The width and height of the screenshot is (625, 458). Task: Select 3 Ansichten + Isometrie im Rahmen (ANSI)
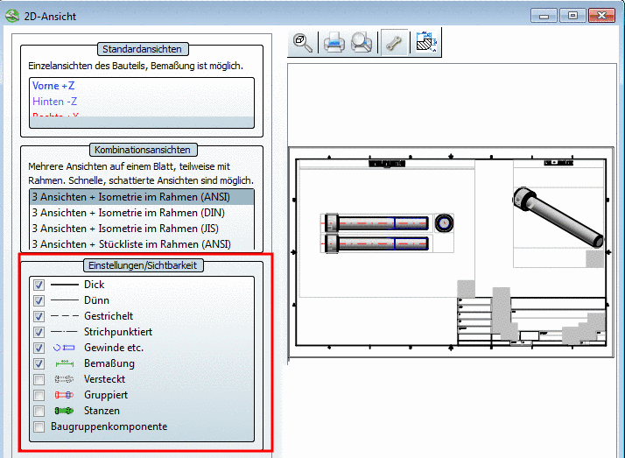(142, 197)
